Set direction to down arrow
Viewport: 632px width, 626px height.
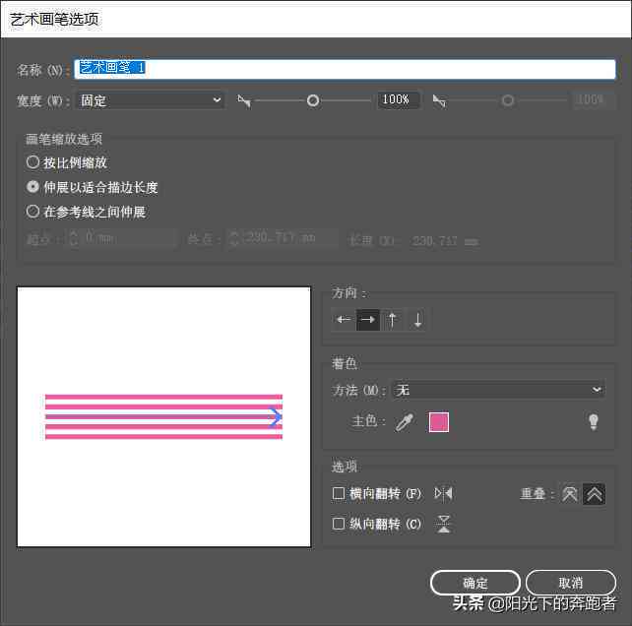[417, 320]
